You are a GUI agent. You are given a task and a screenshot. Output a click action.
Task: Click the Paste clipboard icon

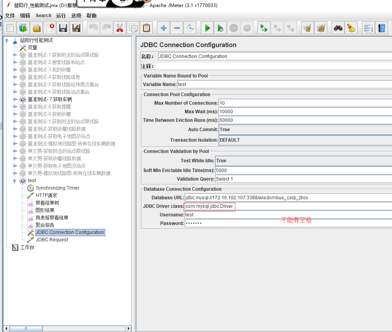tap(147, 28)
